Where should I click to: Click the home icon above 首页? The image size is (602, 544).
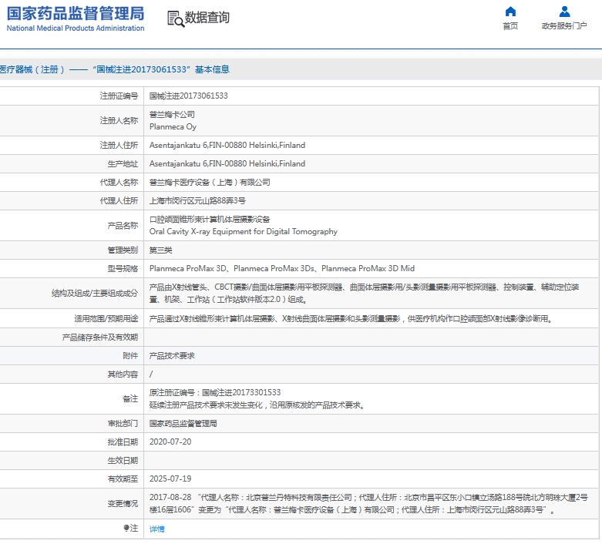(510, 12)
